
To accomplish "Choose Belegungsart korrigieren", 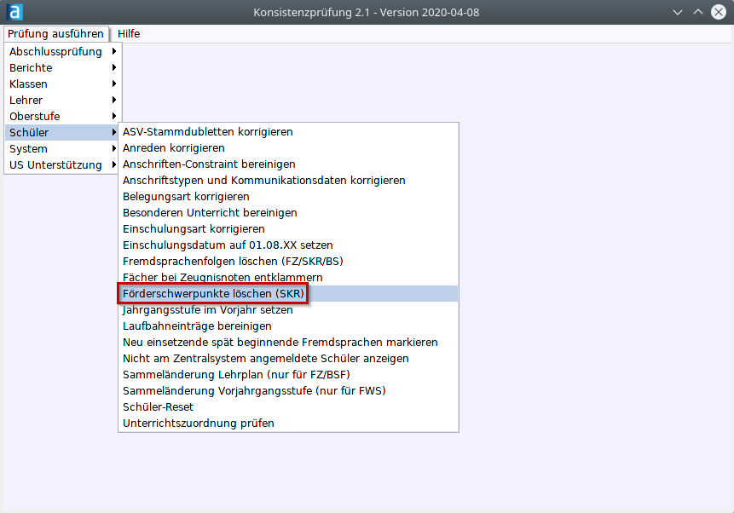I will (288, 197).
